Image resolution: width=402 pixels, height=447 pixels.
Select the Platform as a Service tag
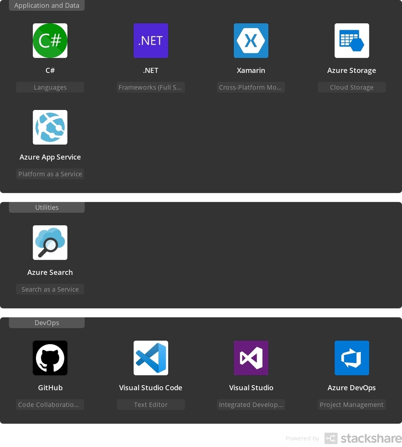click(50, 174)
